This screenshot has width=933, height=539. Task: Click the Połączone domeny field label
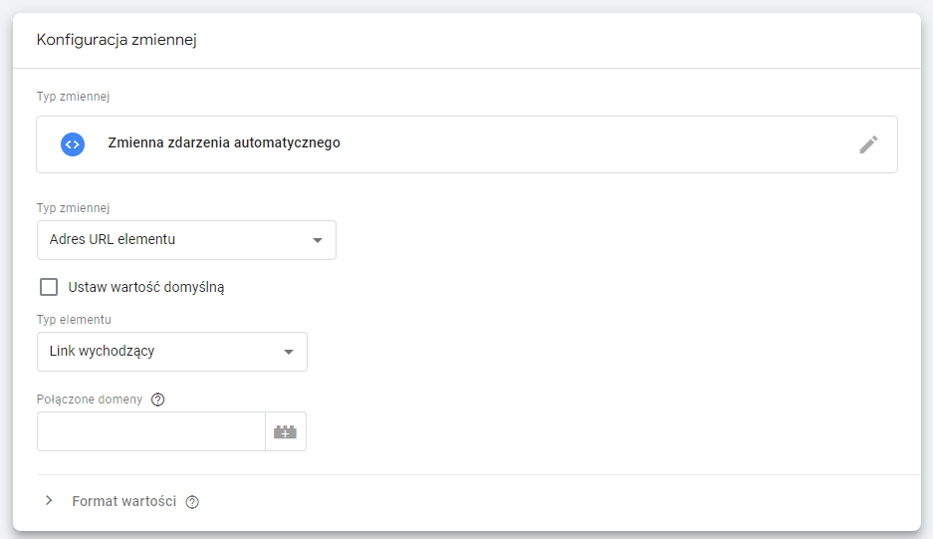coord(90,400)
